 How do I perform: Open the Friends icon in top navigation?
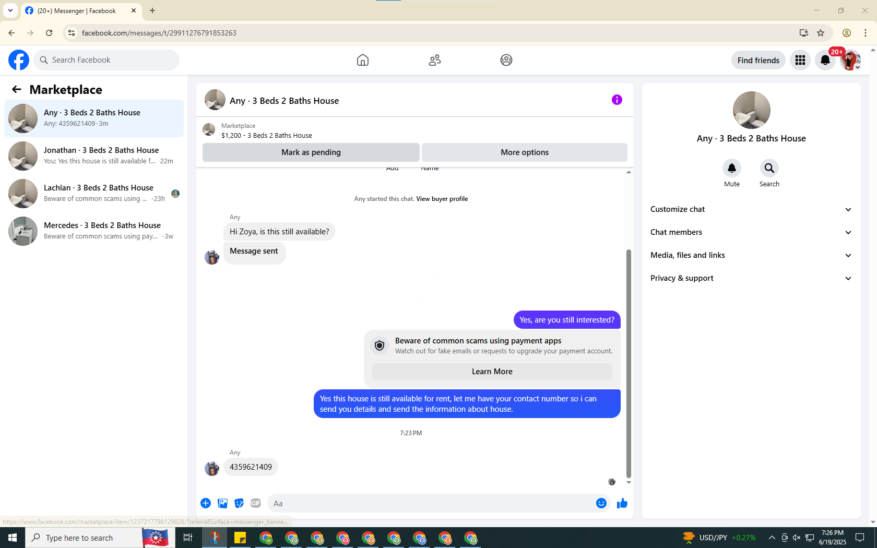[435, 60]
